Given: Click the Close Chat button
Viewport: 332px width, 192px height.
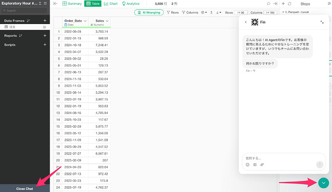Looking at the screenshot, I should tap(25, 189).
